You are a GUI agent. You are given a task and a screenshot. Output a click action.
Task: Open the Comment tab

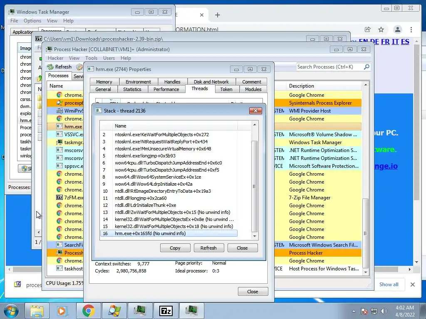pos(252,82)
